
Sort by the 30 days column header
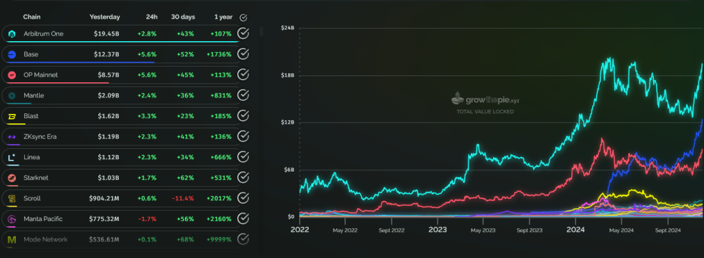tap(183, 17)
